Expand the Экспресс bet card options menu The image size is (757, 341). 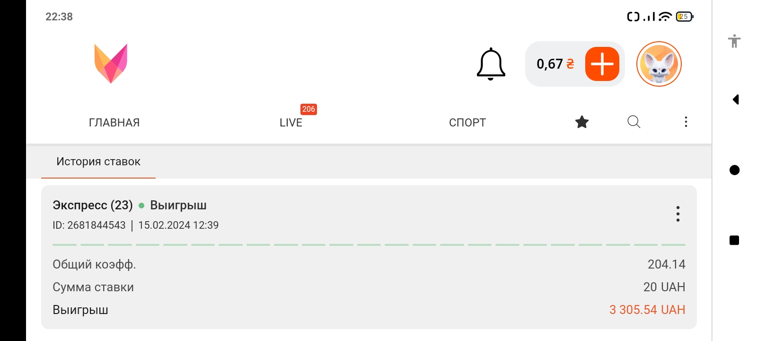tap(678, 214)
